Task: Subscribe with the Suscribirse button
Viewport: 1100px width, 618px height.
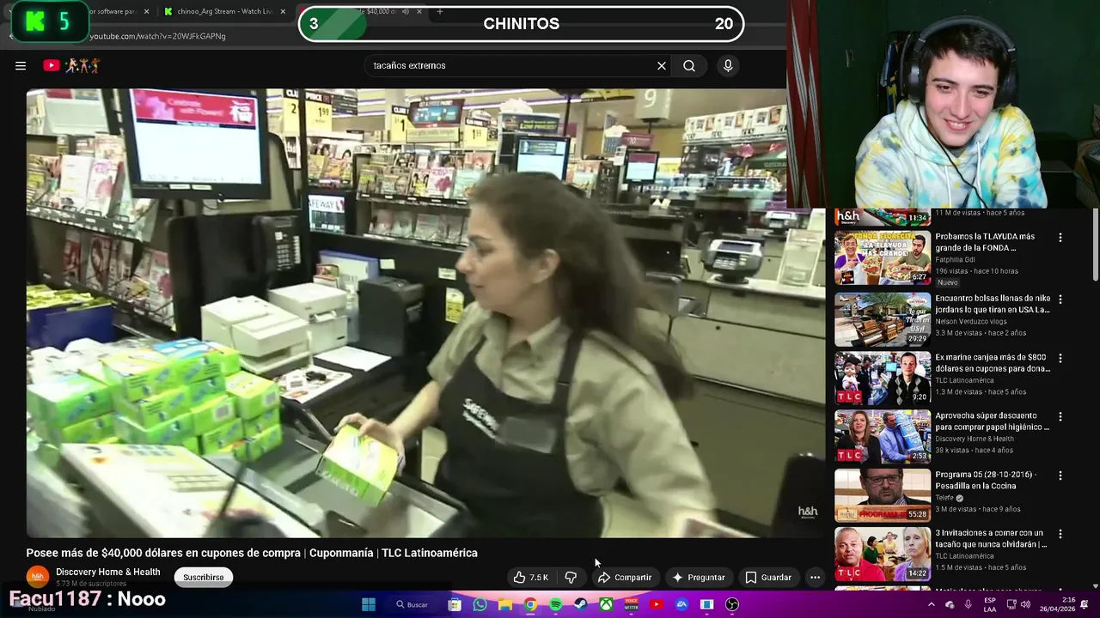Action: point(204,578)
